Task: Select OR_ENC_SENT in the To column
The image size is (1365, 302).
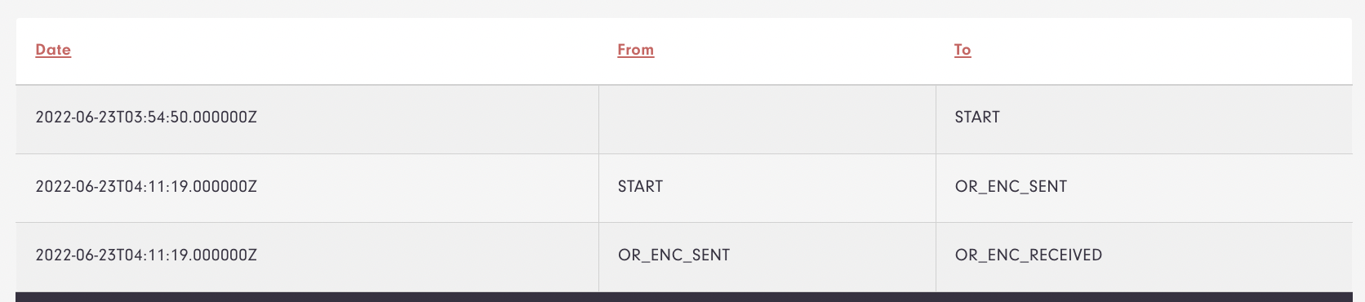Action: coord(1011,187)
